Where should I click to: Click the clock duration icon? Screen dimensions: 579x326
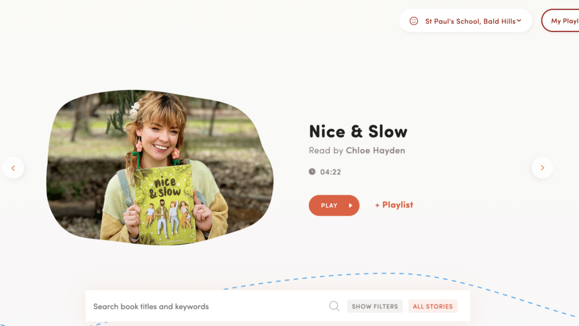pos(312,172)
